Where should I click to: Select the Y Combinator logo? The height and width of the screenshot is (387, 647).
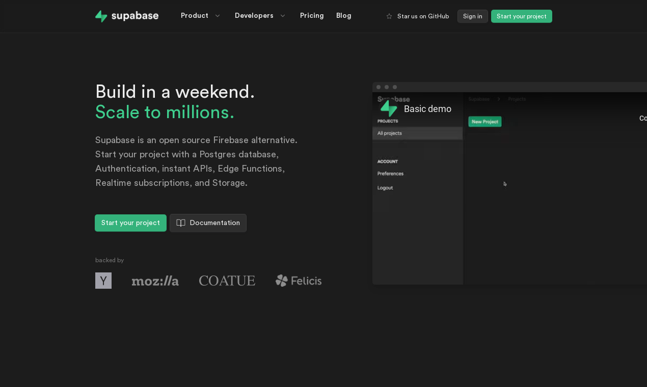(103, 281)
